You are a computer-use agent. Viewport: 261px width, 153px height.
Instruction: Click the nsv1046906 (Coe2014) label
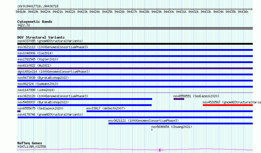pos(35,53)
